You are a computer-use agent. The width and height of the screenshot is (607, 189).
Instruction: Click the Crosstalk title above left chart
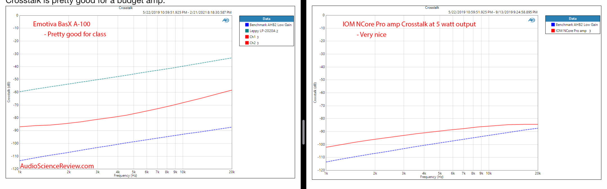(126, 8)
